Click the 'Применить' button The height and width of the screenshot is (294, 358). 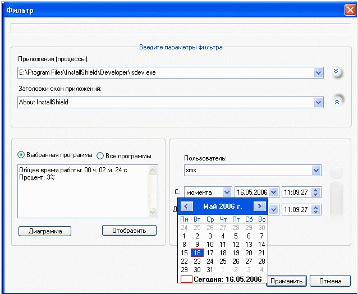pos(286,281)
